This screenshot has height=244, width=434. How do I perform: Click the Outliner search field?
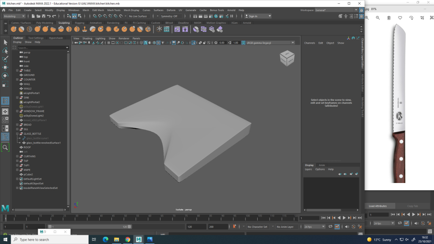click(41, 48)
